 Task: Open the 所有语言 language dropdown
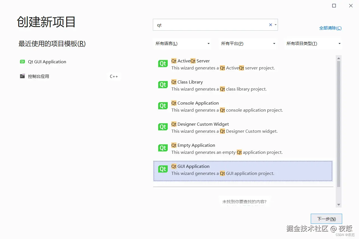coord(182,44)
